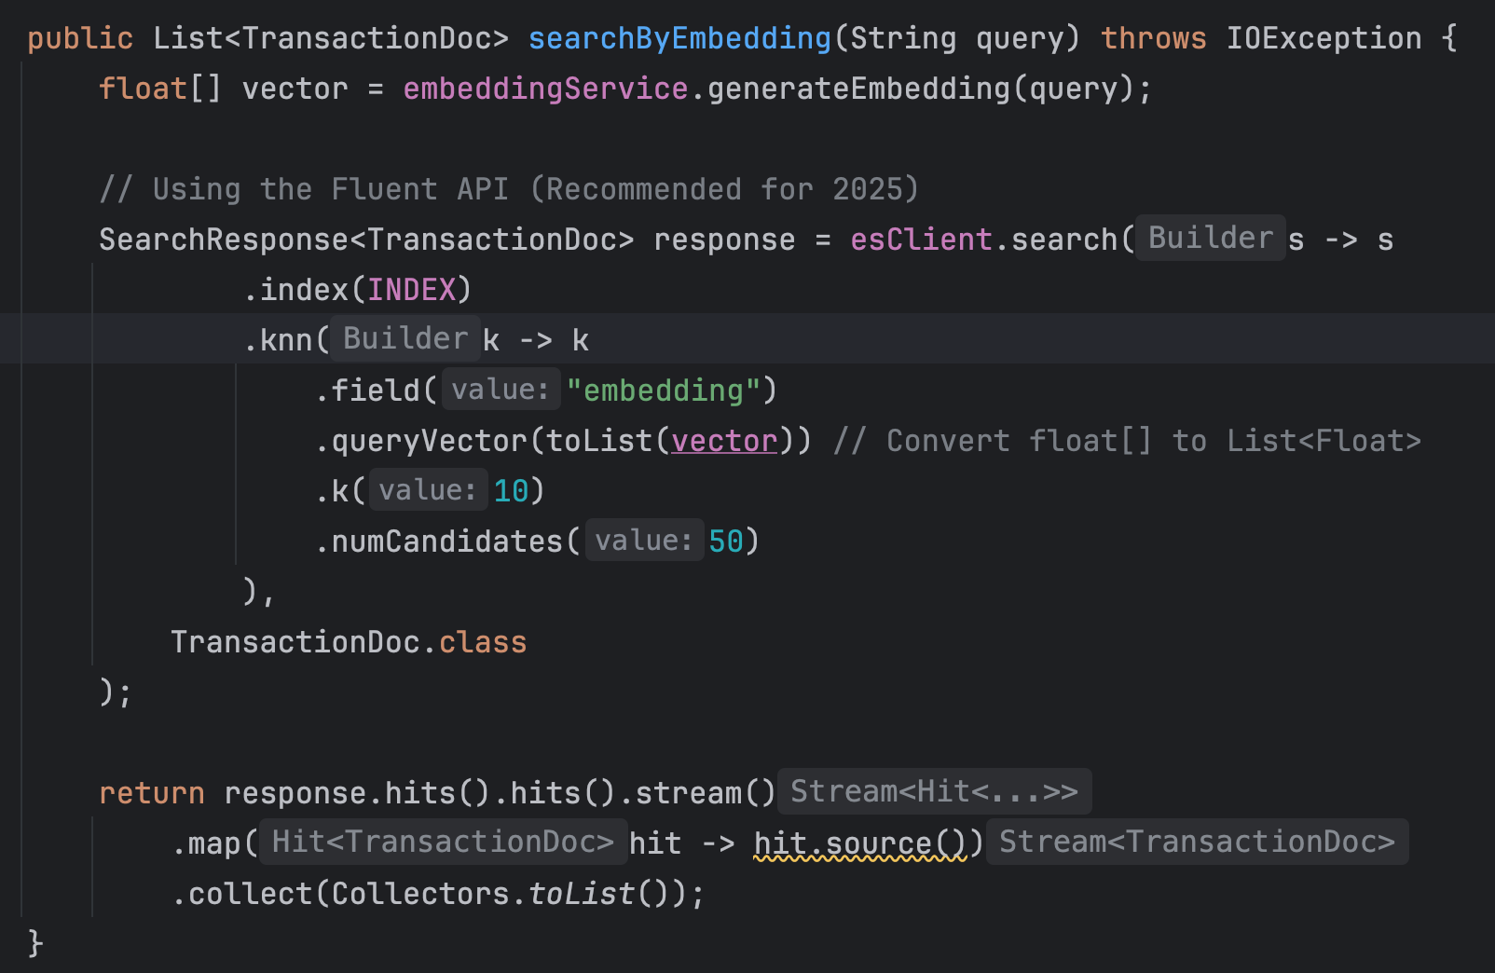Image resolution: width=1495 pixels, height=973 pixels.
Task: Click the Stream<TransactionDoc> inlay type hint
Action: click(x=1197, y=842)
